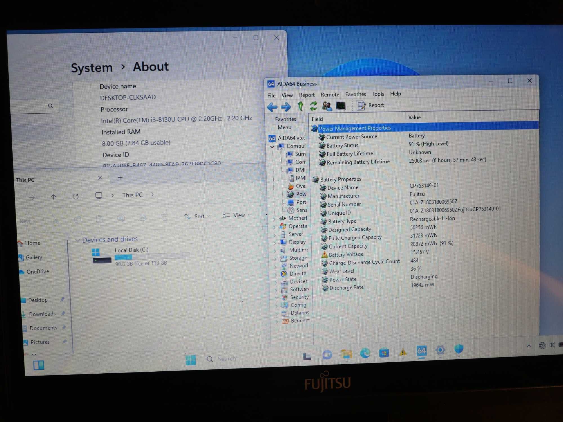The height and width of the screenshot is (422, 563).
Task: Click the File Explorer up arrow
Action: click(x=53, y=197)
